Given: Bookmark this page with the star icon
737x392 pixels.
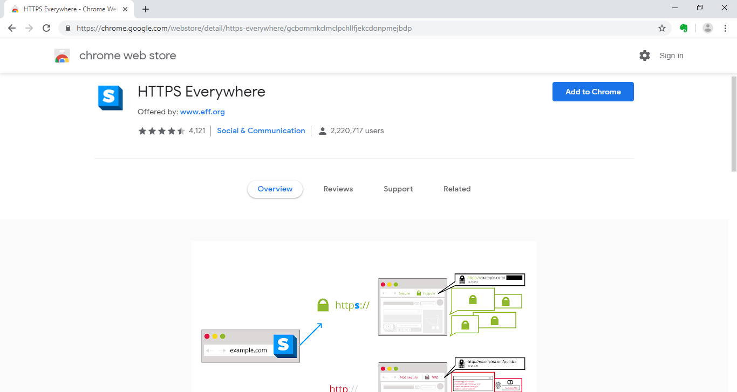Looking at the screenshot, I should [x=662, y=28].
